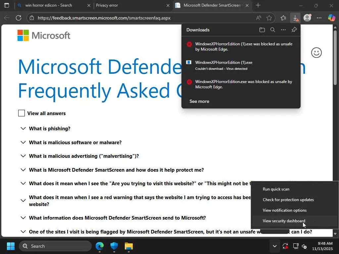Screen dimensions: 339x254
Task: Open Read aloud icon in address bar
Action: click(259, 18)
